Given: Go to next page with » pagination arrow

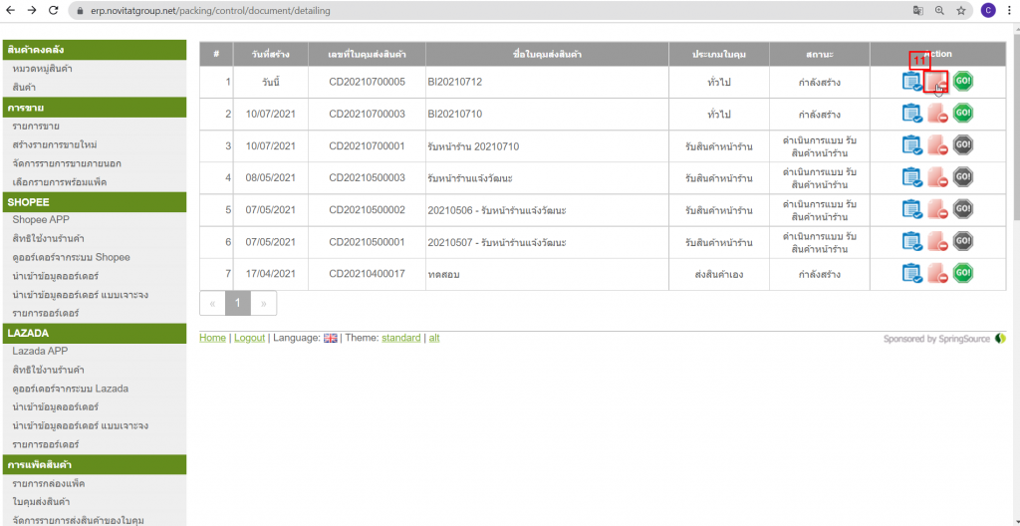Looking at the screenshot, I should [x=264, y=303].
